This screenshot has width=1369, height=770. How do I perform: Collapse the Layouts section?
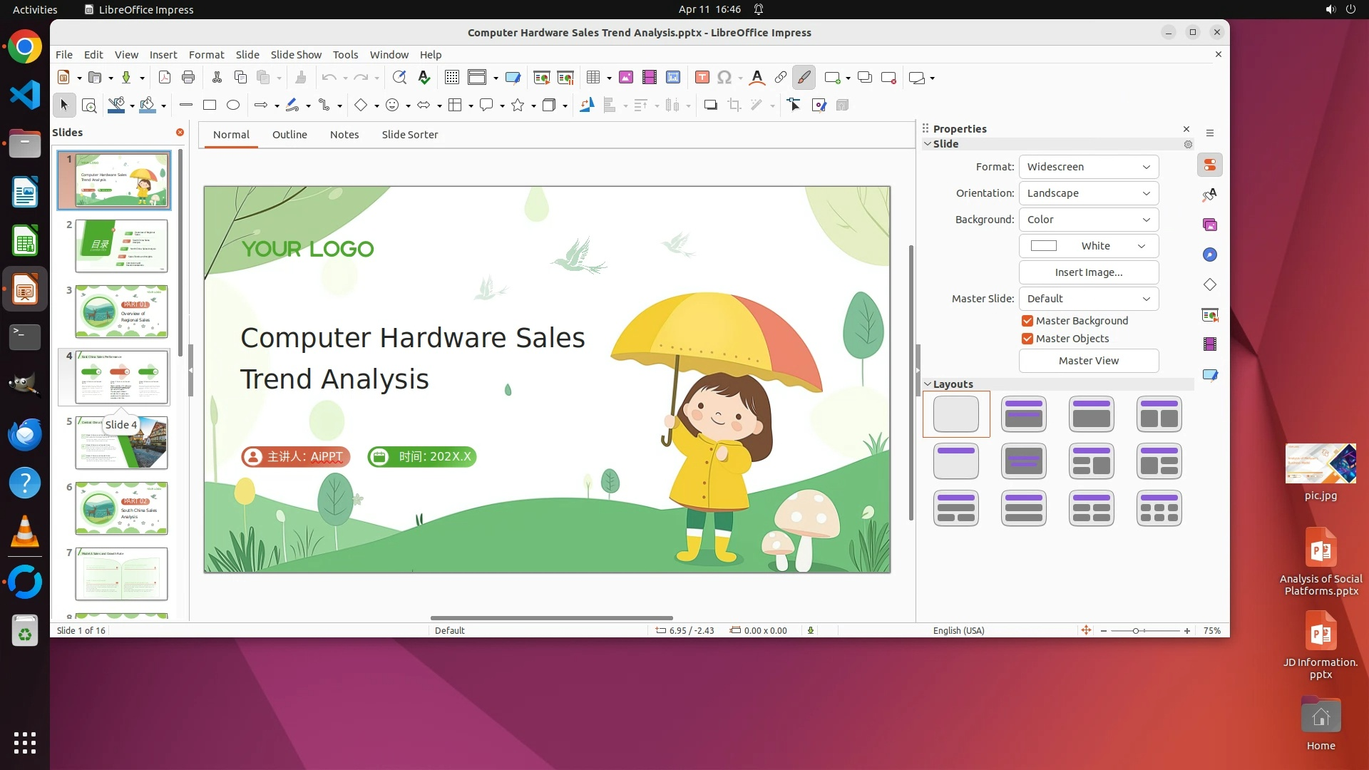click(928, 384)
